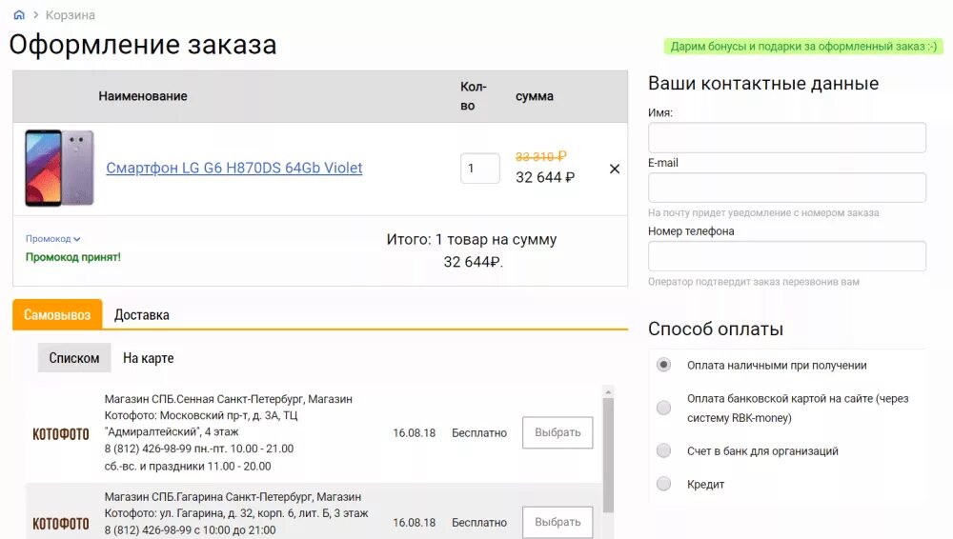This screenshot has width=953, height=539.
Task: Go to the home page icon in breadcrumb
Action: [19, 14]
